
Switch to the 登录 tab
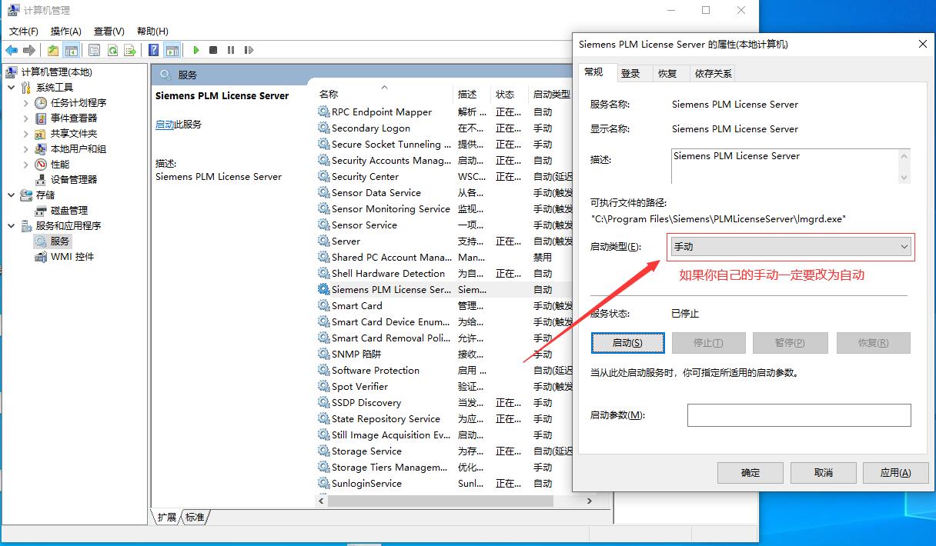[630, 73]
